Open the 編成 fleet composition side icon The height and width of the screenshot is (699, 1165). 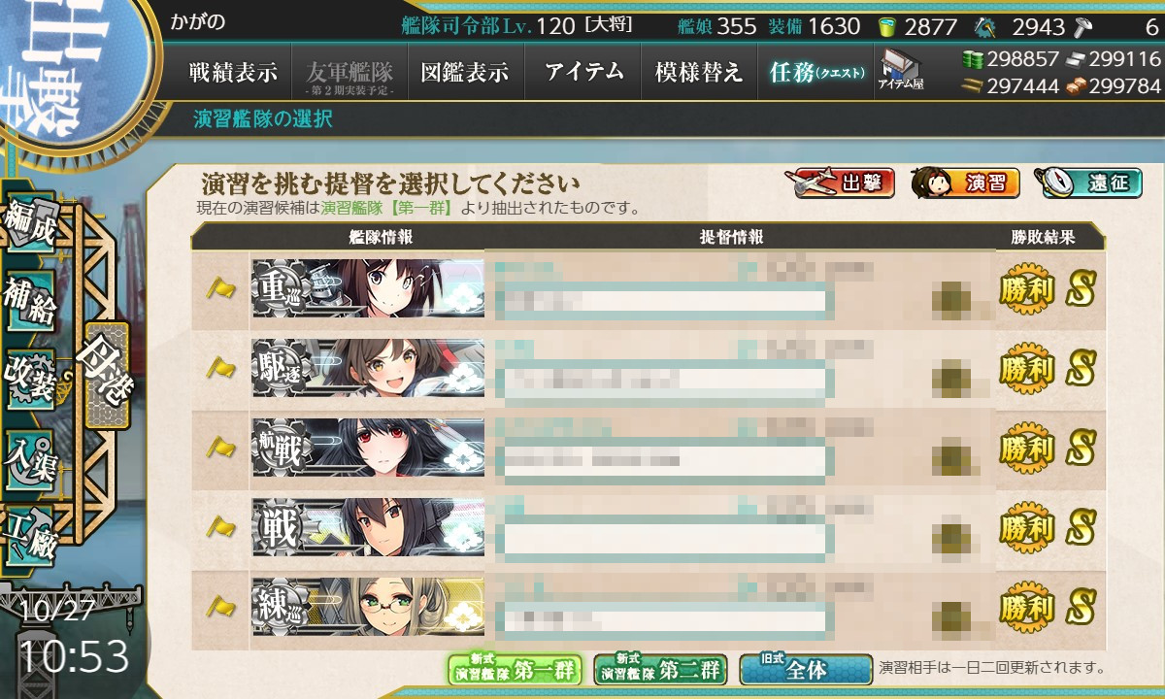(x=31, y=224)
